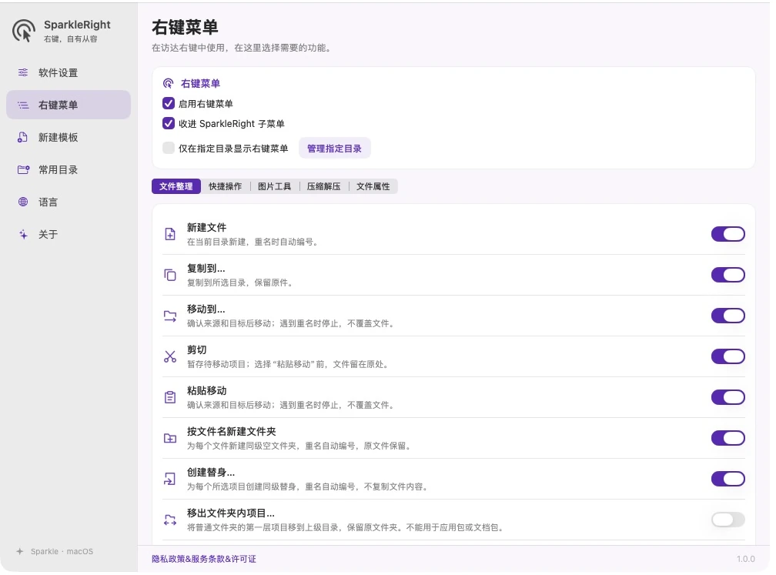Click the 按文件名新建文件夹 folder-plus icon

(x=169, y=438)
